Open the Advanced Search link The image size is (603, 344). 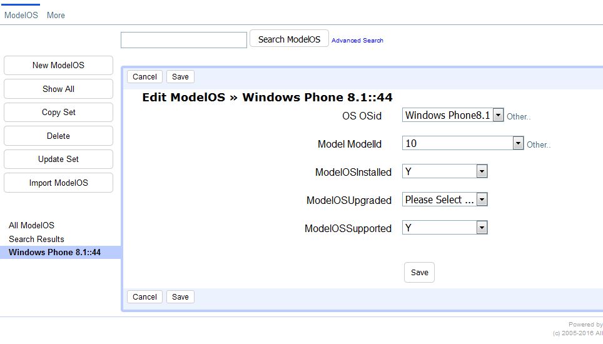357,41
